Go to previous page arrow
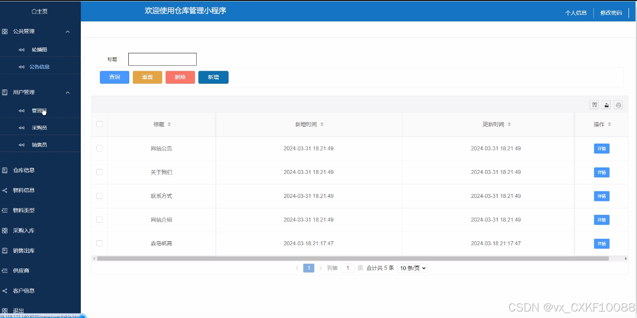Image resolution: width=637 pixels, height=318 pixels. pos(297,268)
